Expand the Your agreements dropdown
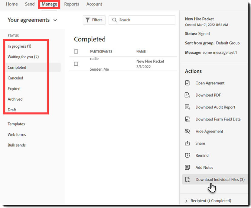Viewport: 251px width, 208px height. (x=55, y=20)
